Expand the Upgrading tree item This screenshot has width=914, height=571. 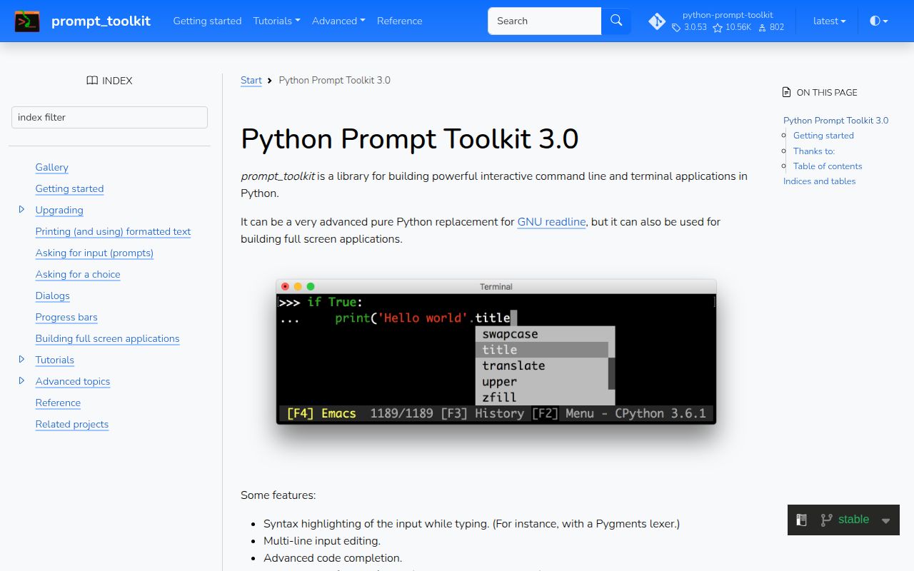[x=21, y=210]
